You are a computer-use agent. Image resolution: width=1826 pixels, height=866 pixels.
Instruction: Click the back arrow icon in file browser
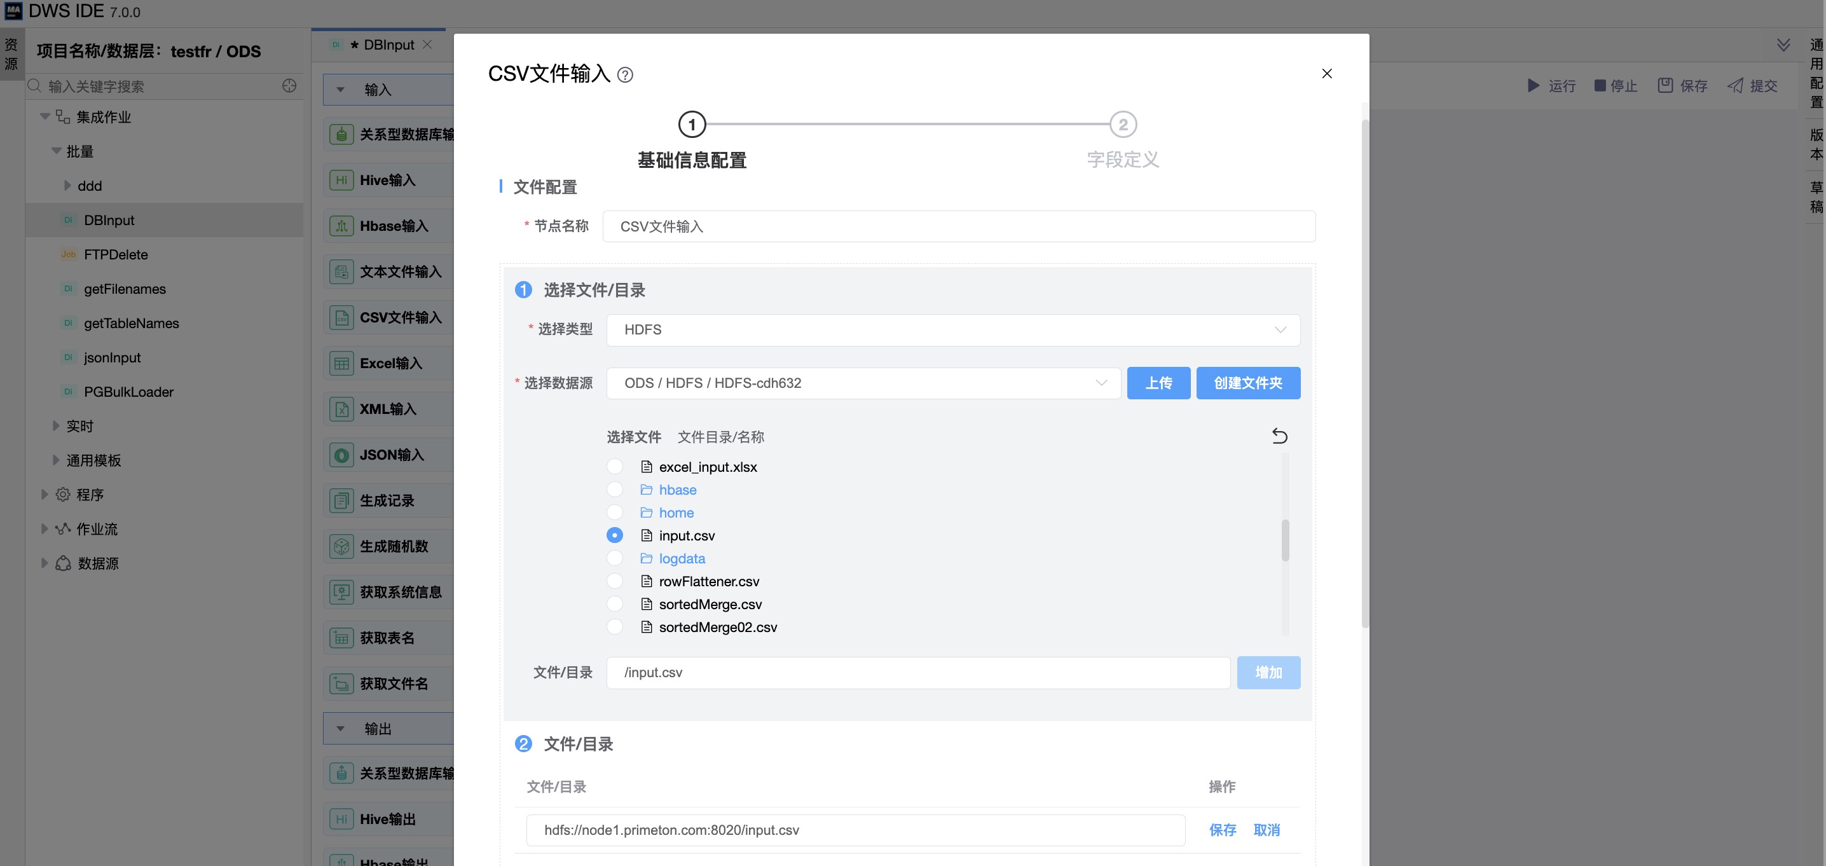click(1279, 436)
